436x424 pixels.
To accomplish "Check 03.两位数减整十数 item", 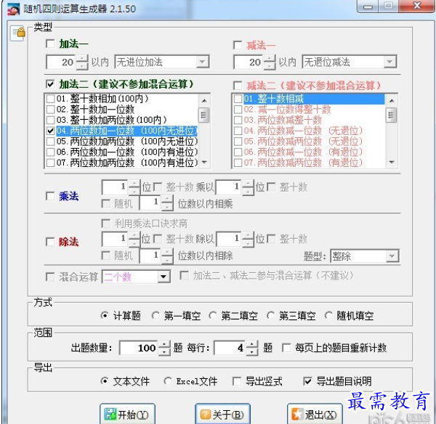I will (238, 120).
